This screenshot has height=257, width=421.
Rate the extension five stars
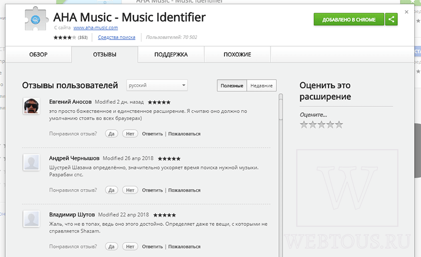pyautogui.click(x=339, y=125)
